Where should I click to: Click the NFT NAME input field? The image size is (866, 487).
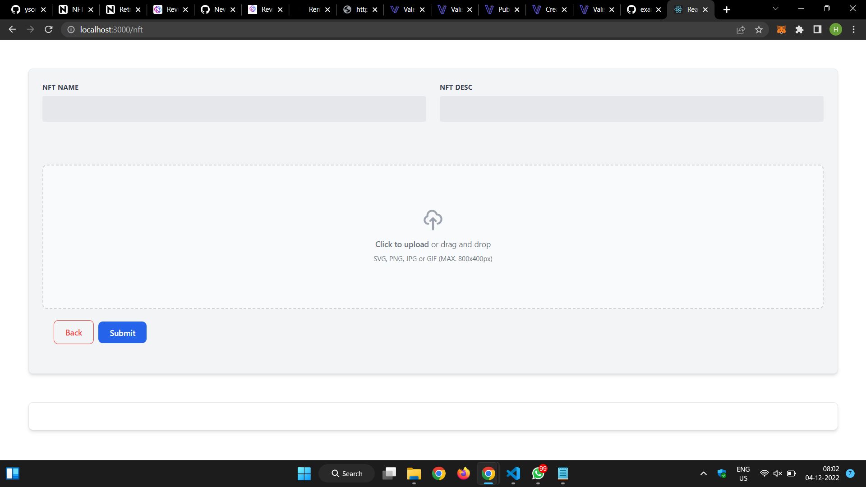pyautogui.click(x=234, y=108)
